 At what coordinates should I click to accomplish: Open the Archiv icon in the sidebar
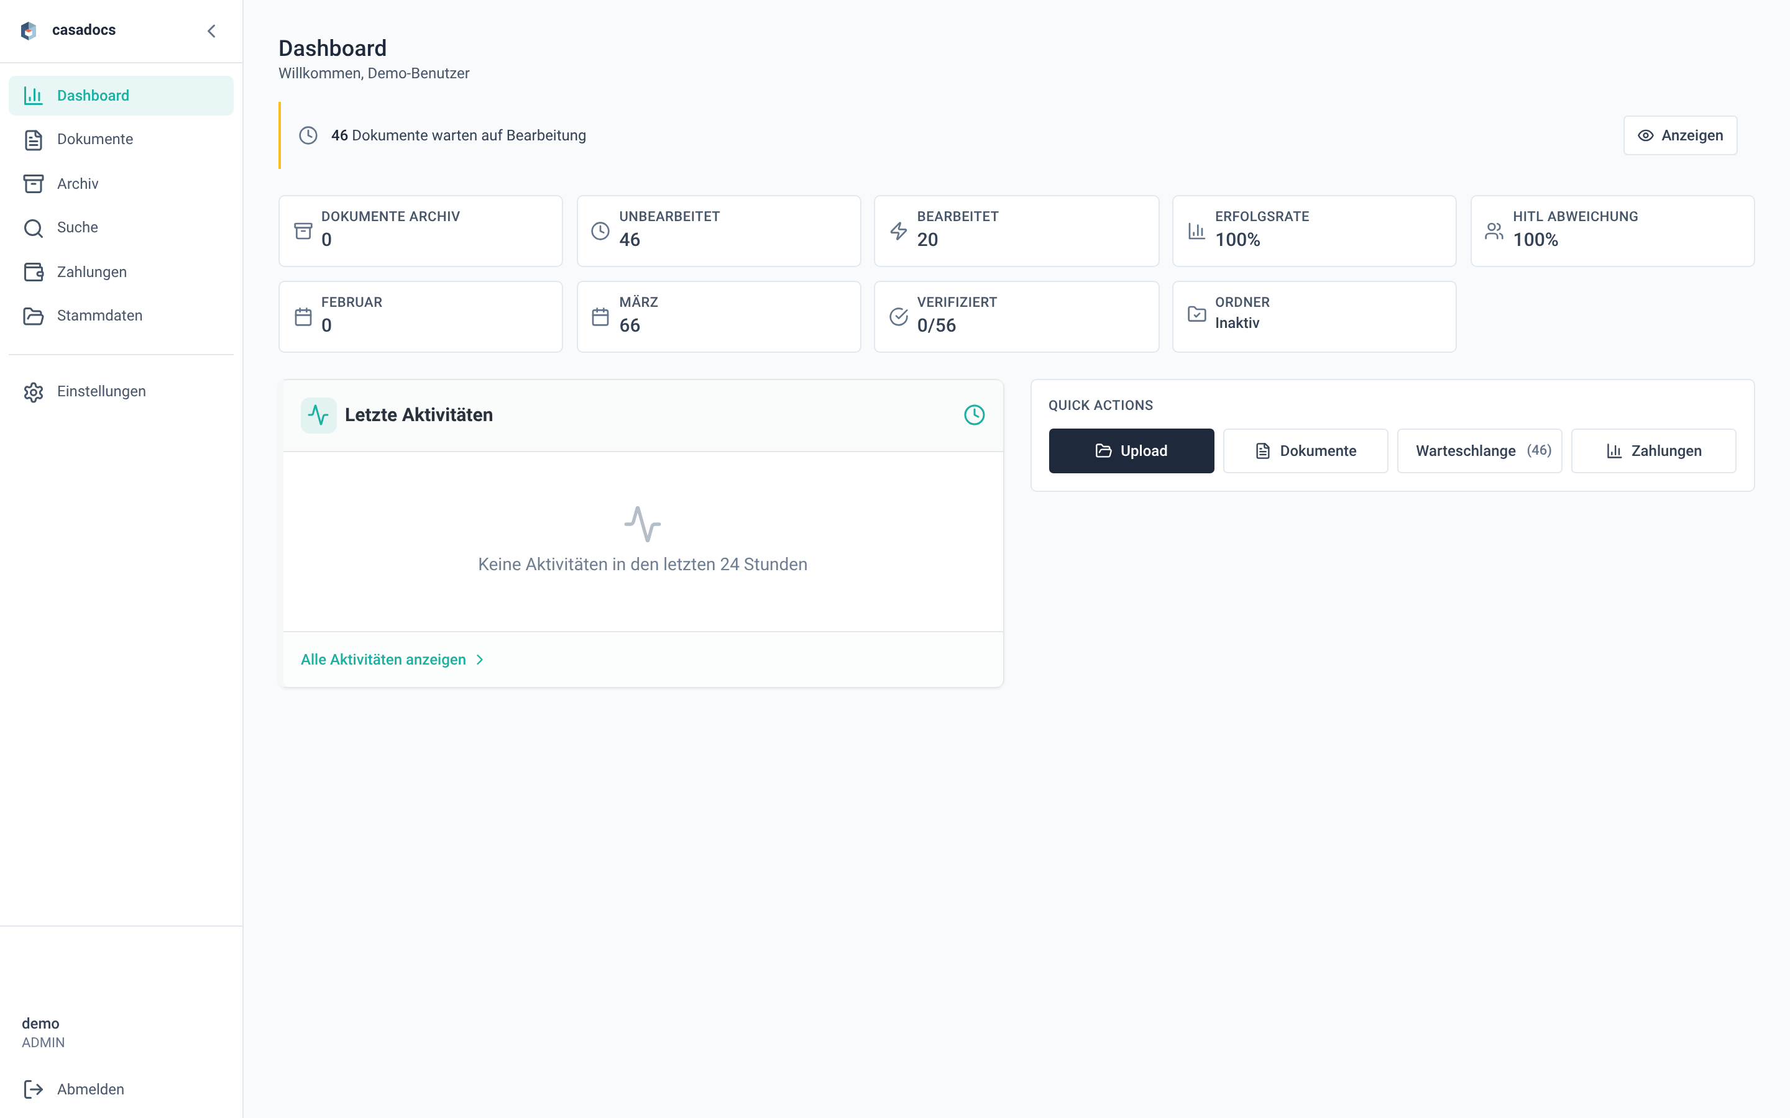[34, 183]
